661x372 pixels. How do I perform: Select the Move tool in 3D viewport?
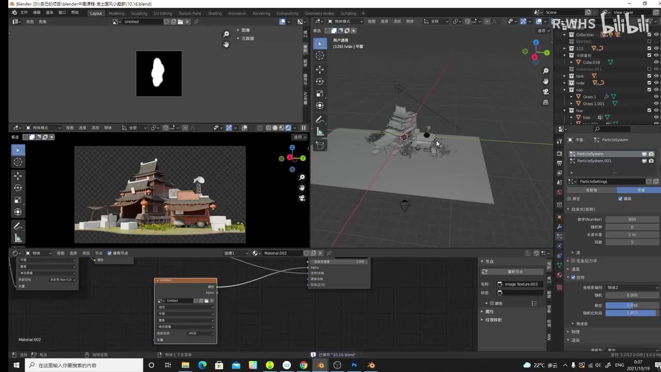(x=320, y=69)
